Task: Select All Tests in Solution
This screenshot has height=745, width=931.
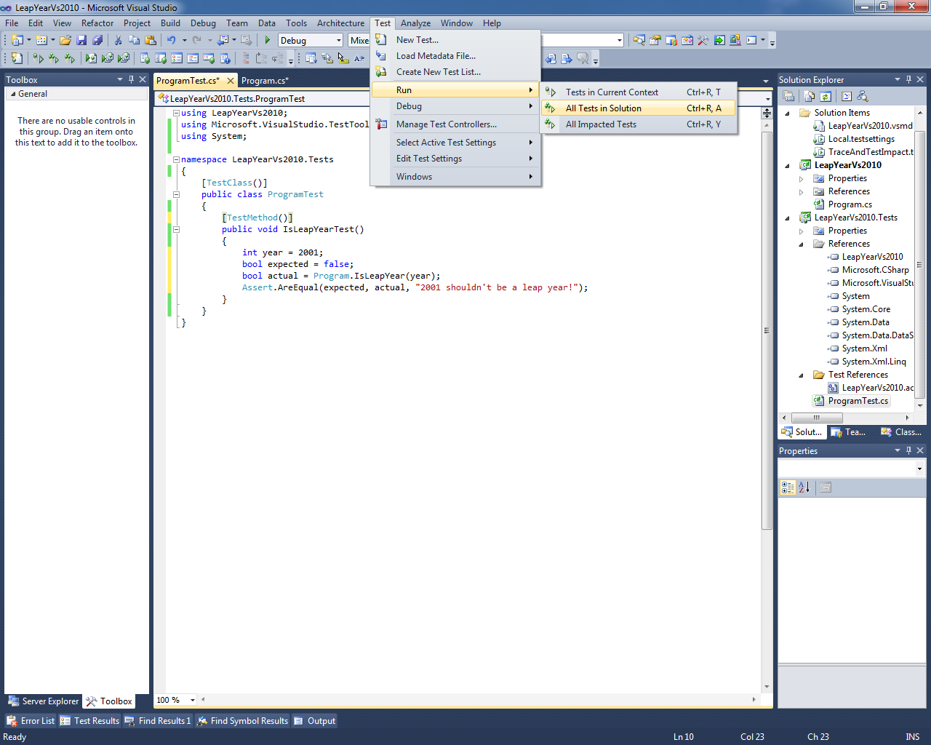Action: (x=603, y=108)
